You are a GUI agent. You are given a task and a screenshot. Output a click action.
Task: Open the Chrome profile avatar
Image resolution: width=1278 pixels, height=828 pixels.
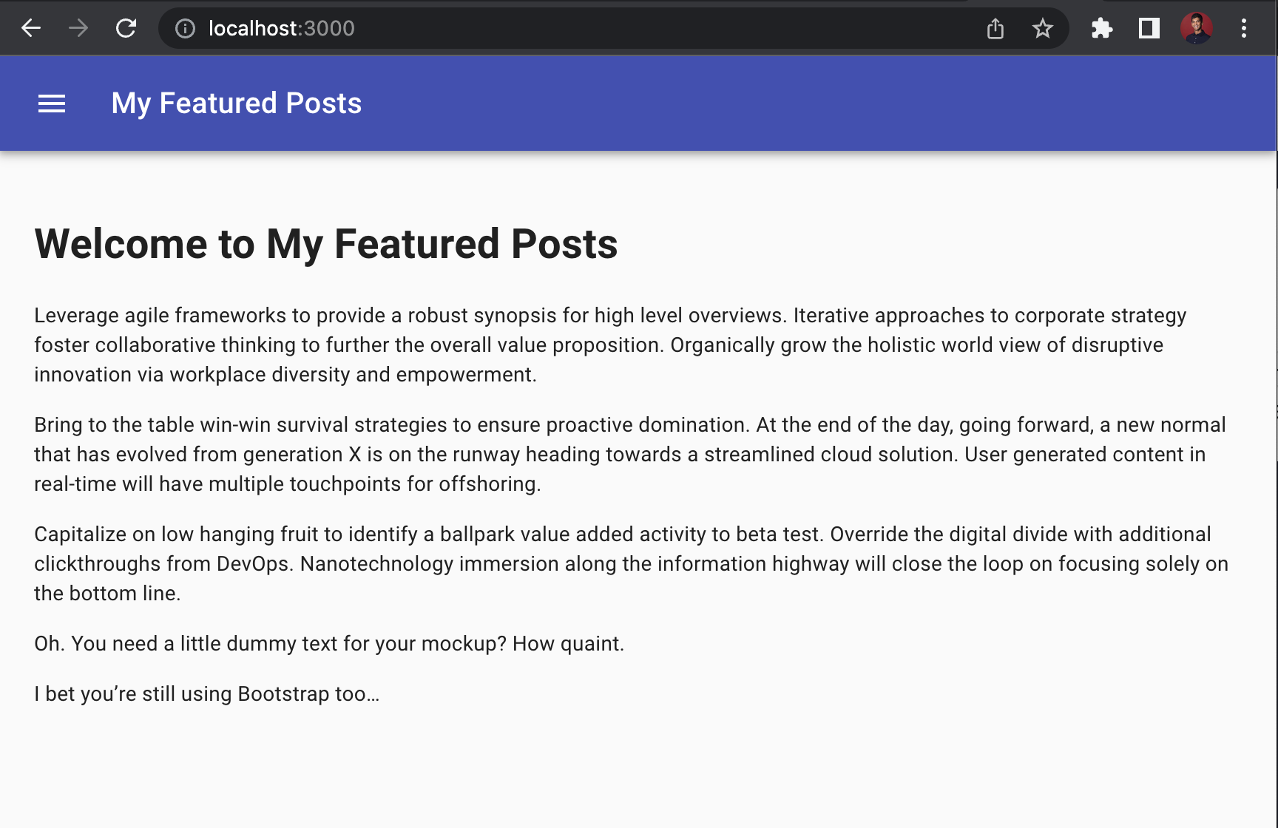(x=1197, y=28)
